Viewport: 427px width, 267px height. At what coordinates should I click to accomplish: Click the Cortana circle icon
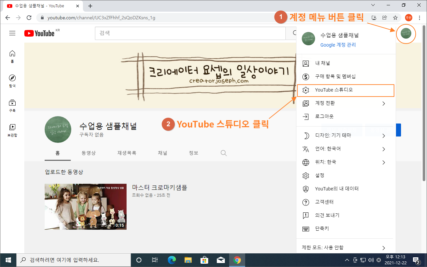click(x=139, y=260)
